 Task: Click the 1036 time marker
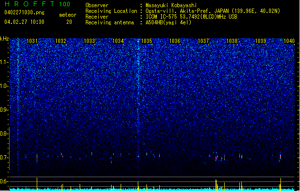pyautogui.click(x=175, y=41)
